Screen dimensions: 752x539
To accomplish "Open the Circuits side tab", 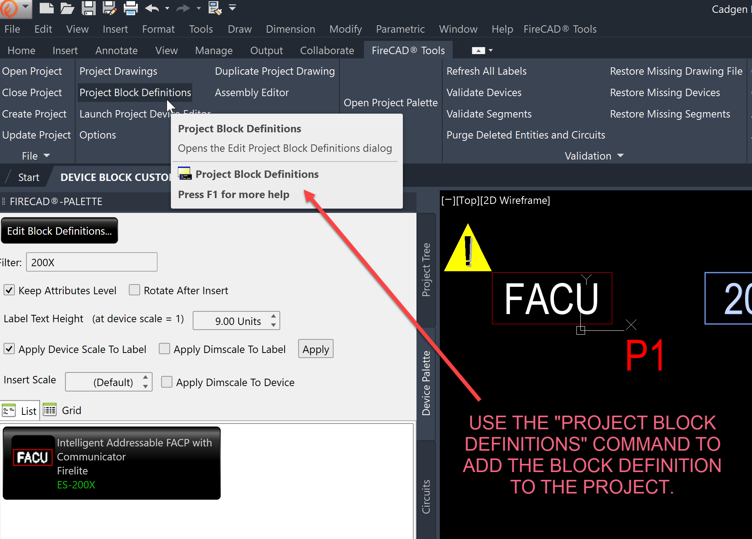I will pyautogui.click(x=427, y=497).
